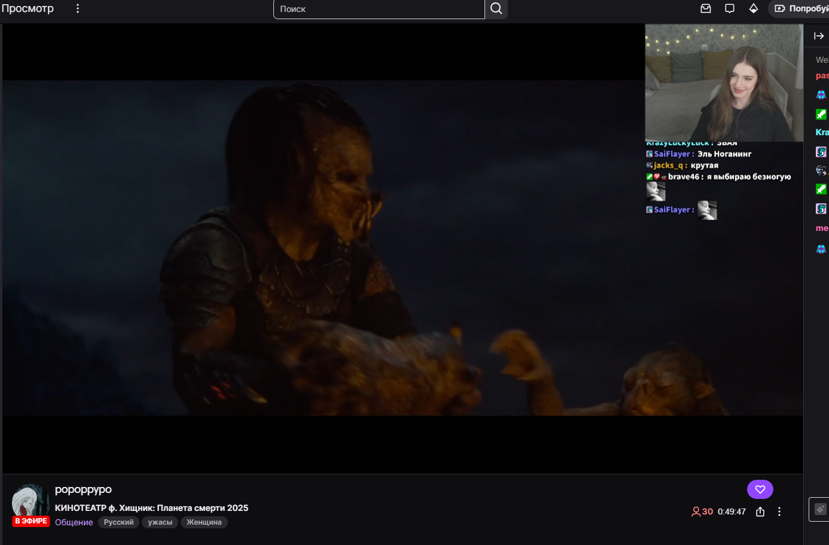Click the Bits diamond icon
829x545 pixels.
pyautogui.click(x=754, y=8)
